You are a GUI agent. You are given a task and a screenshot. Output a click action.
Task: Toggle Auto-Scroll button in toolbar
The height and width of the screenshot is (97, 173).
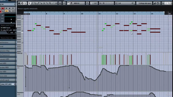[x=60, y=3]
